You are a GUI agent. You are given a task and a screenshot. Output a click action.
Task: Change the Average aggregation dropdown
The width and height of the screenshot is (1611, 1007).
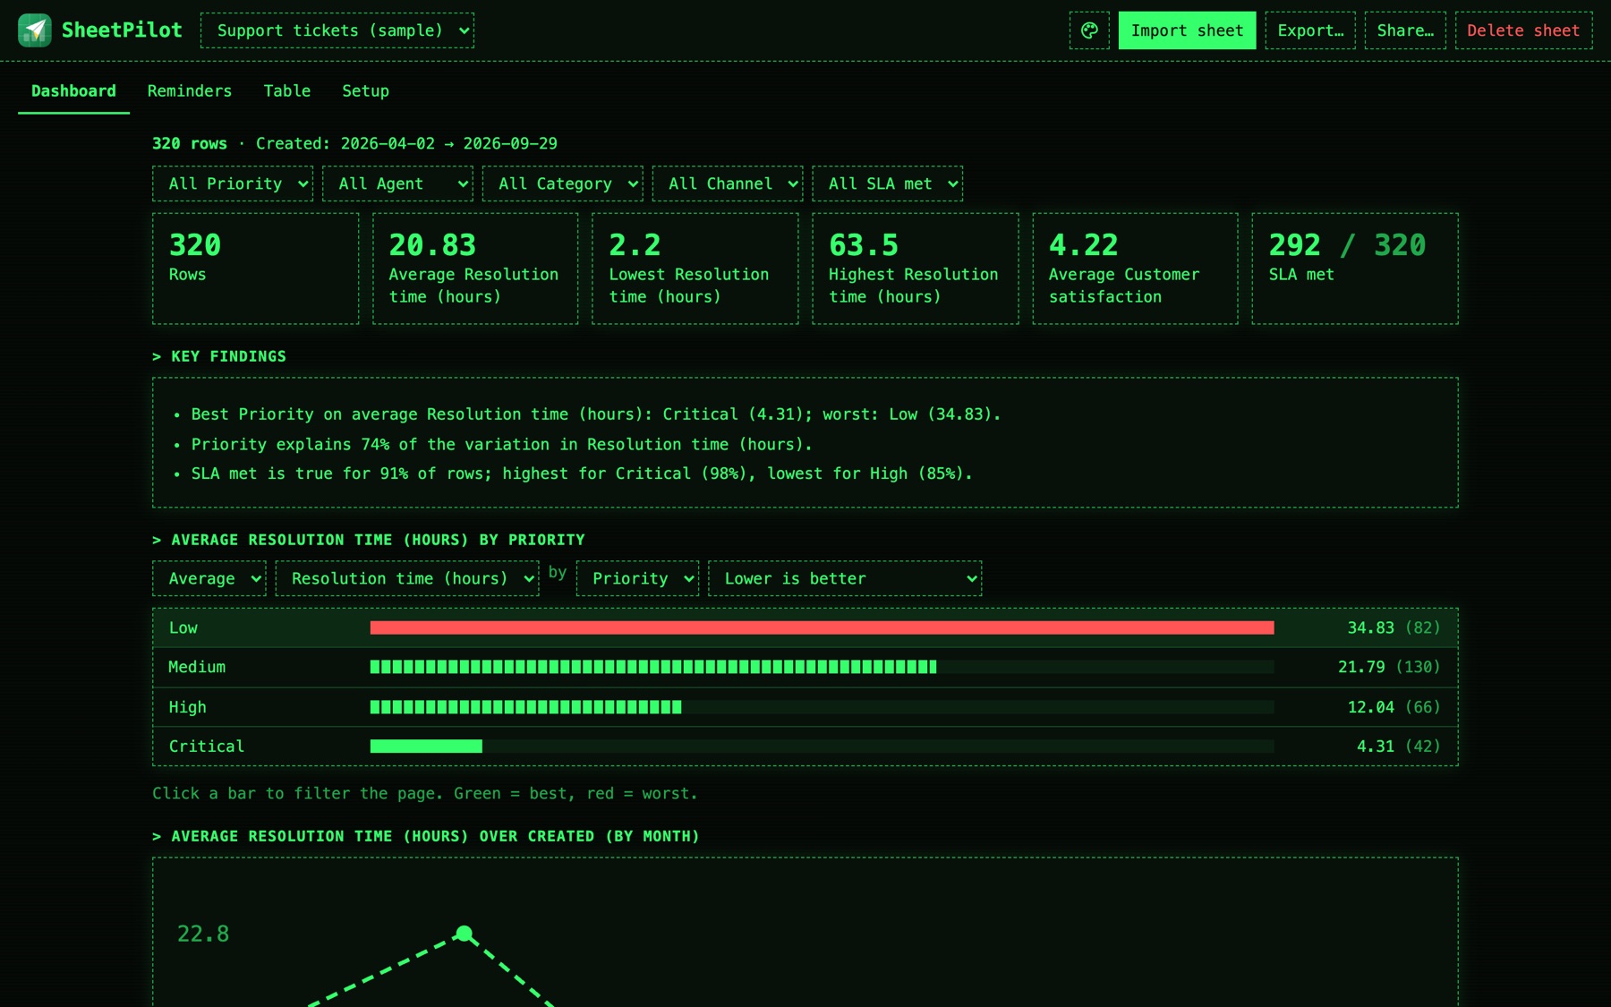pos(209,578)
